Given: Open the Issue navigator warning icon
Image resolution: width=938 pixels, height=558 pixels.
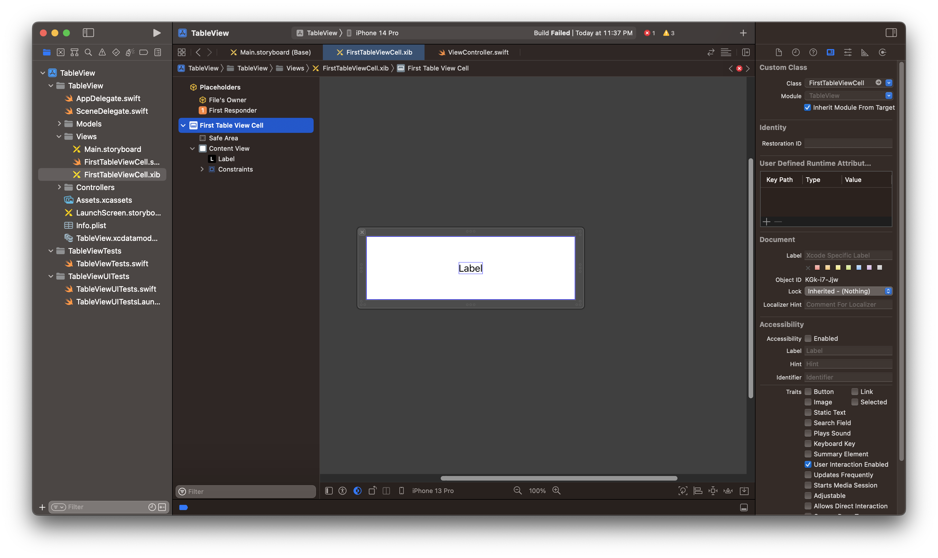Looking at the screenshot, I should 102,52.
